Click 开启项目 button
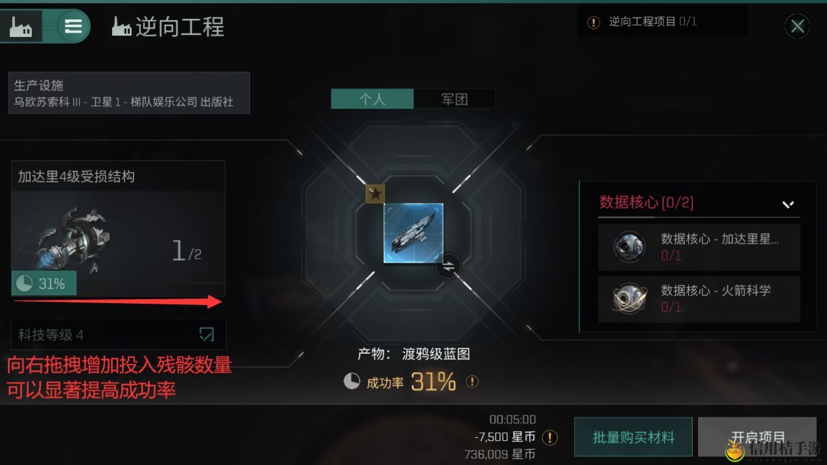827x465 pixels. (x=757, y=437)
